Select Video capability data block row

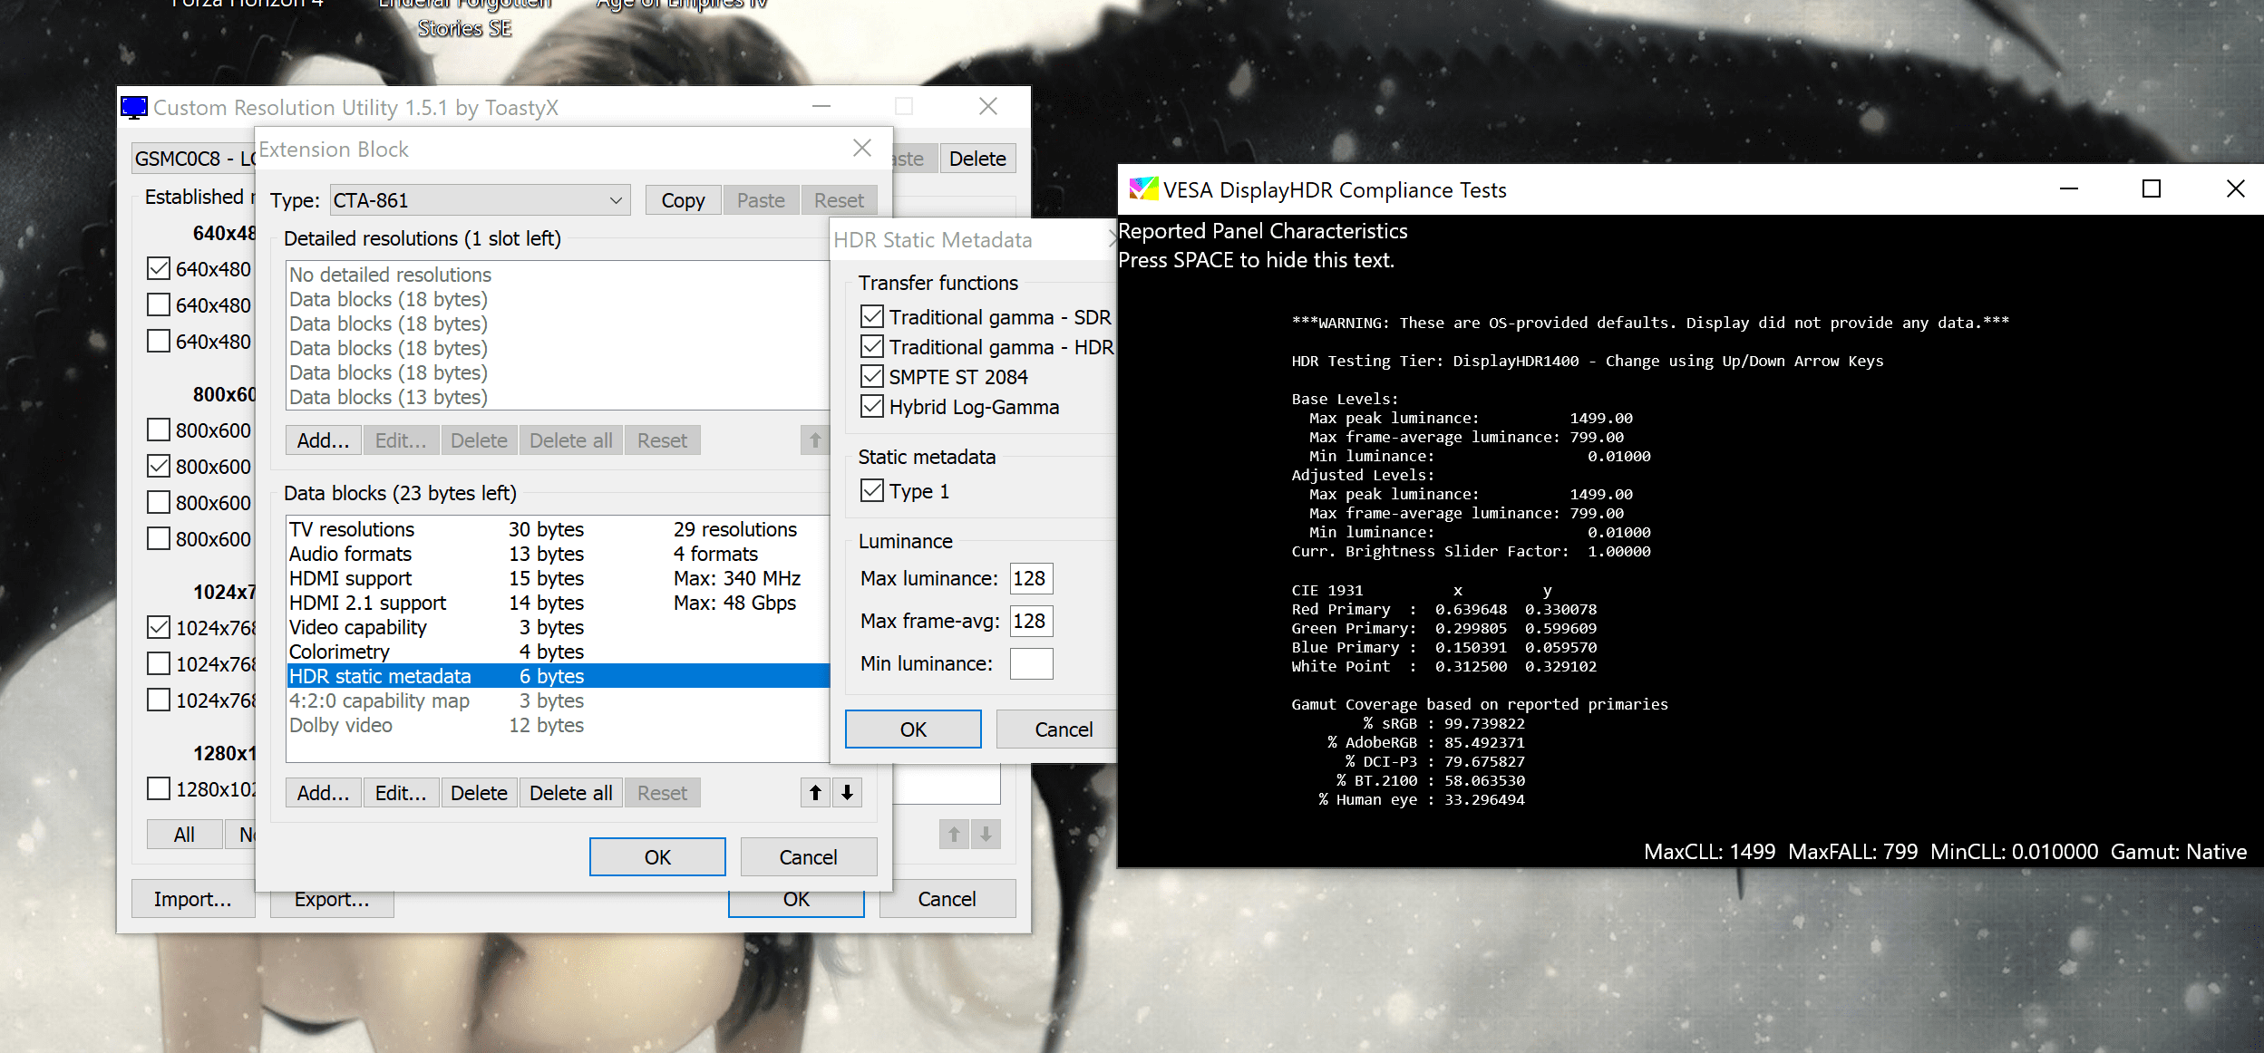[x=558, y=627]
